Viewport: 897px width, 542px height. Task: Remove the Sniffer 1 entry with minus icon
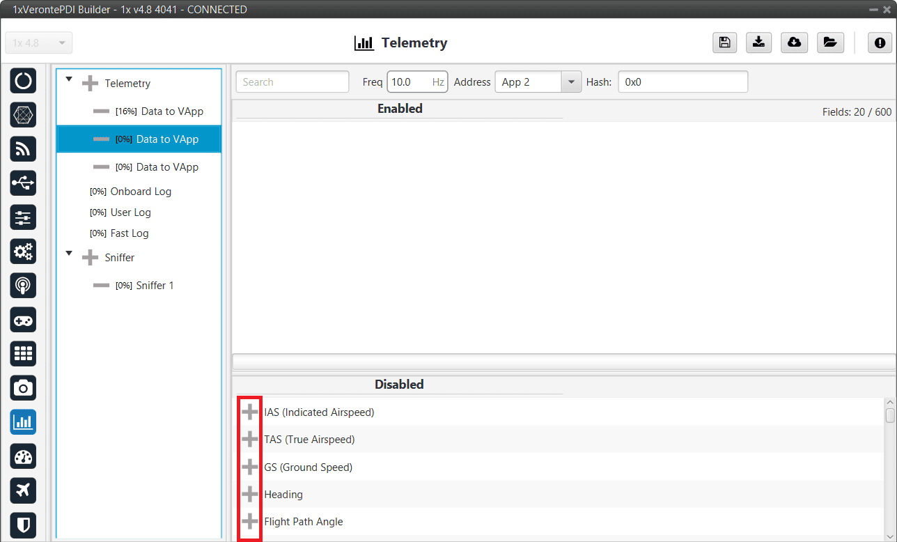(x=102, y=286)
